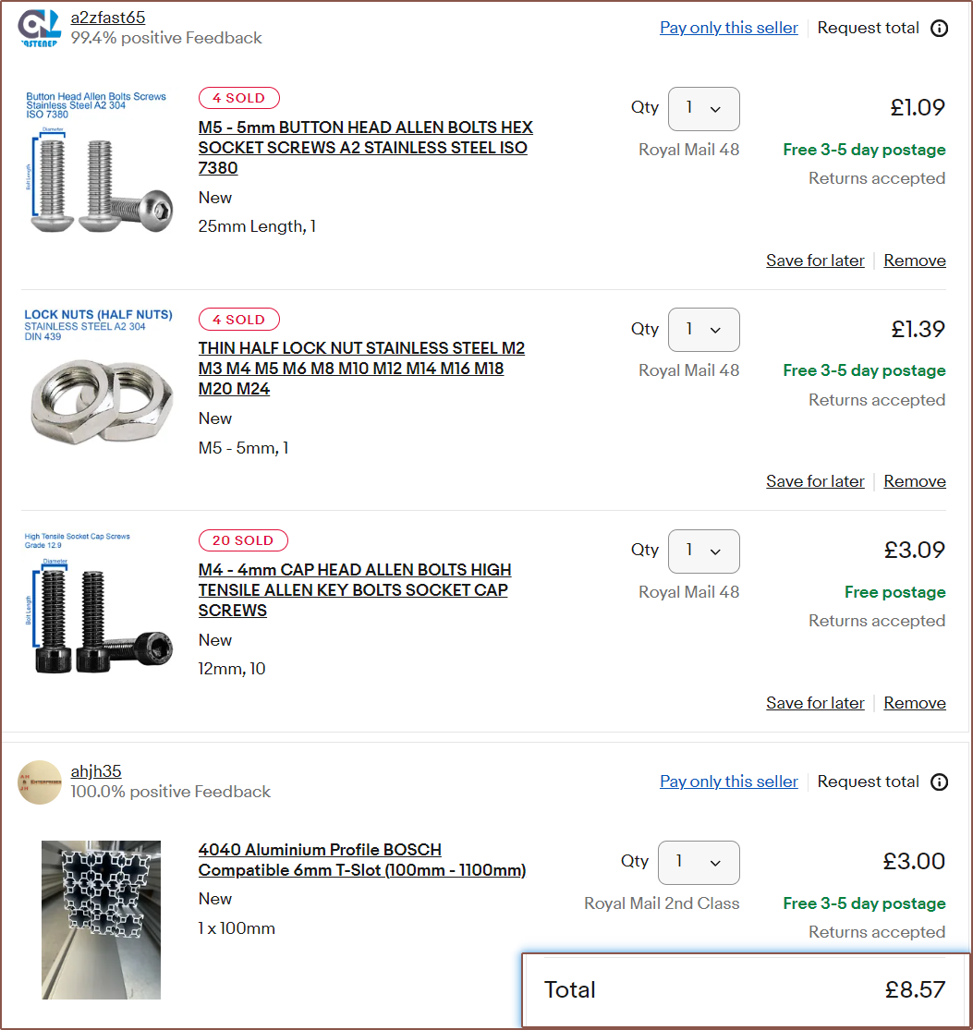Remove the M4 cap head bolts item

pos(914,703)
